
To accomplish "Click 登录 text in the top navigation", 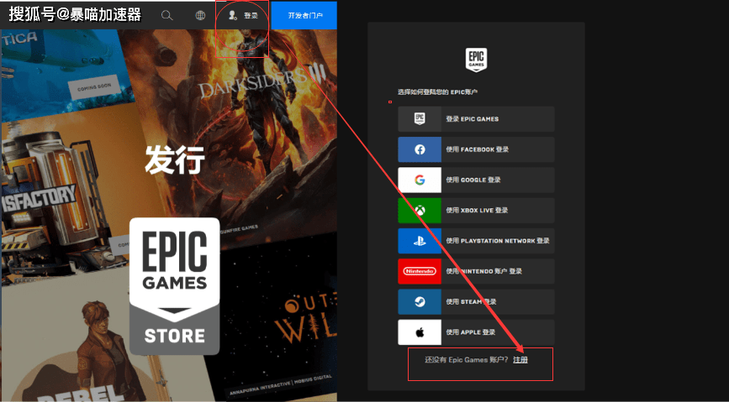I will coord(251,15).
